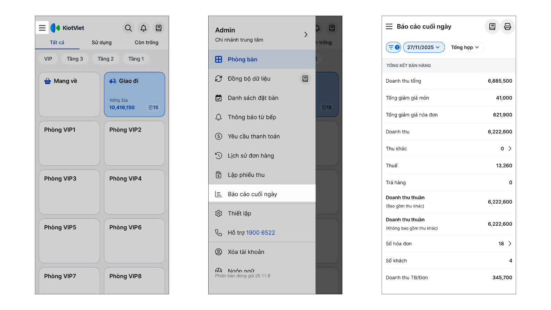This screenshot has width=551, height=310.
Task: Open the hamburger menu beside the KiotViet logo
Action: [42, 28]
